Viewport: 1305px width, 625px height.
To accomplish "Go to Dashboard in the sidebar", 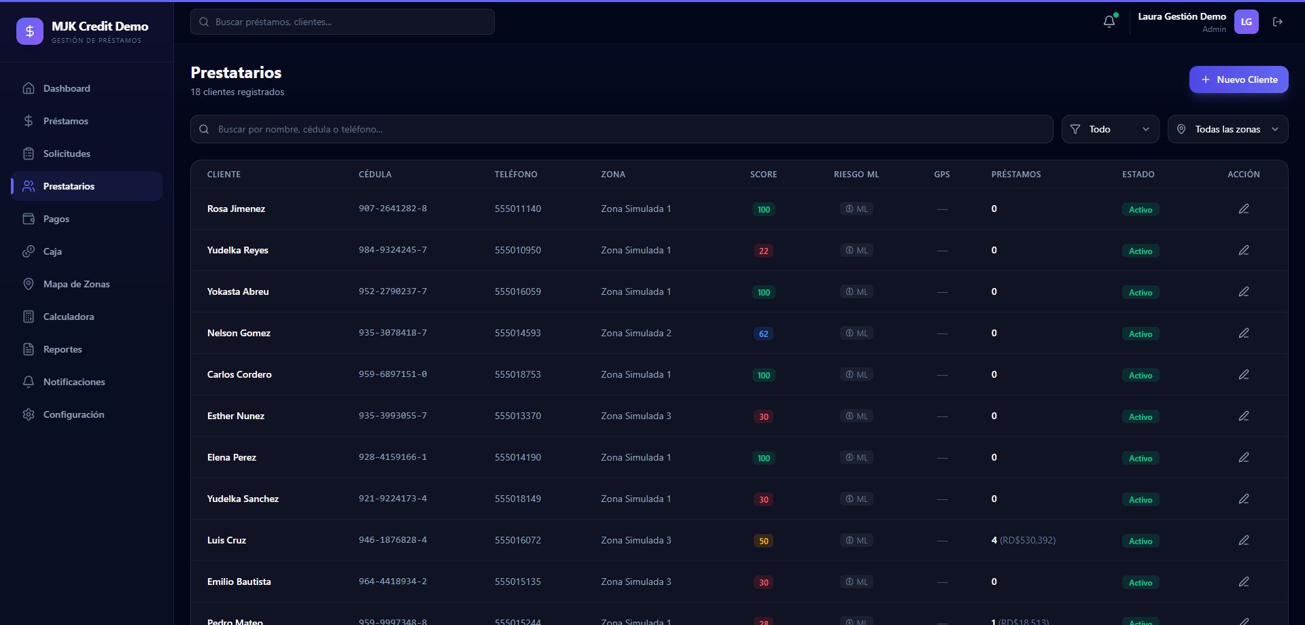I will coord(87,88).
